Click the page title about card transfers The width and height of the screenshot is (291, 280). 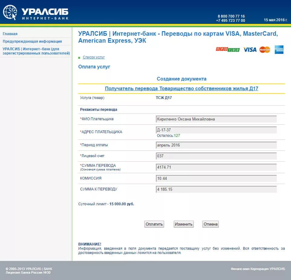click(178, 37)
